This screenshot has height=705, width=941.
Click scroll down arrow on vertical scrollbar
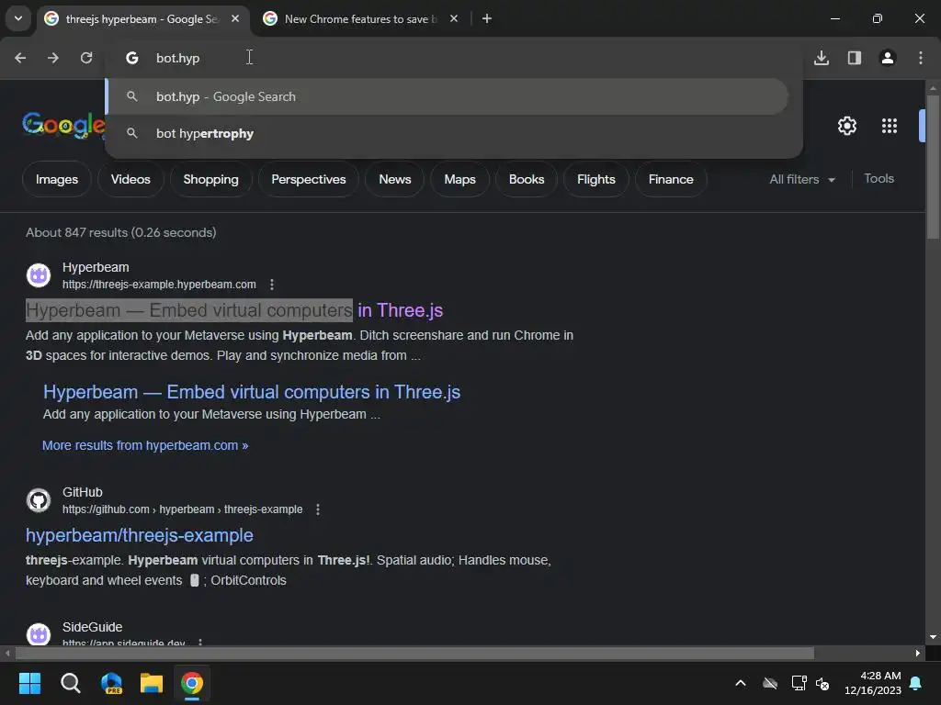(x=933, y=637)
